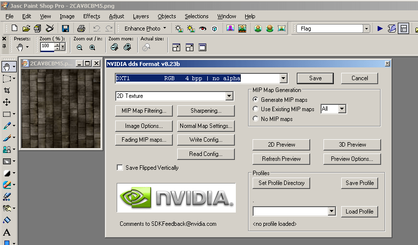This screenshot has width=418, height=245.
Task: Click the Red-eye removal icon
Action: pyautogui.click(x=202, y=29)
